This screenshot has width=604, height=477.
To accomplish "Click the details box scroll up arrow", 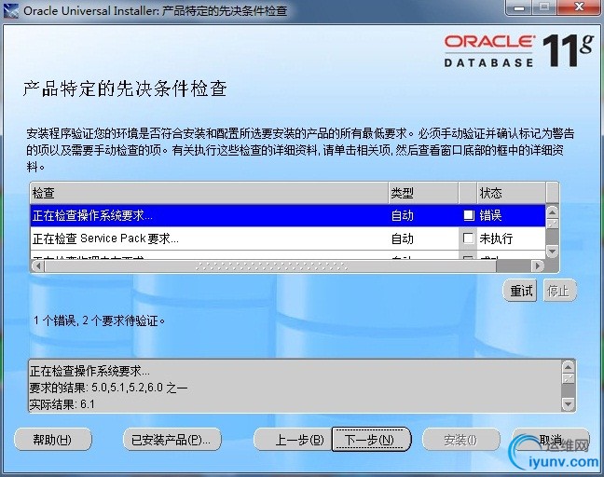I will point(569,367).
